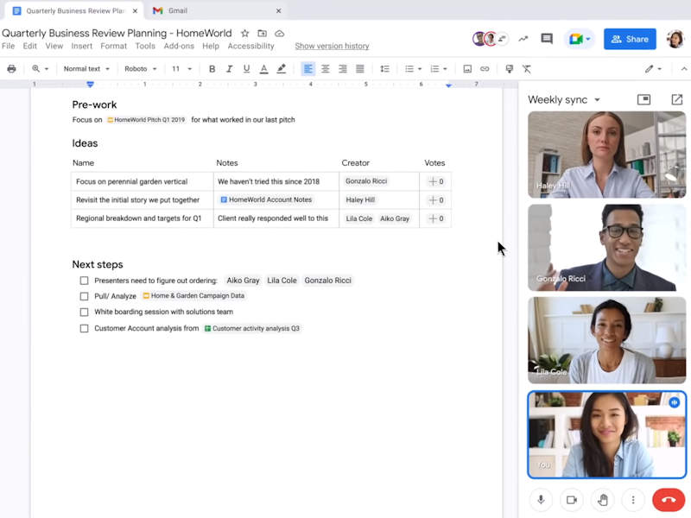Open the comment history icon
The image size is (691, 518).
click(547, 39)
